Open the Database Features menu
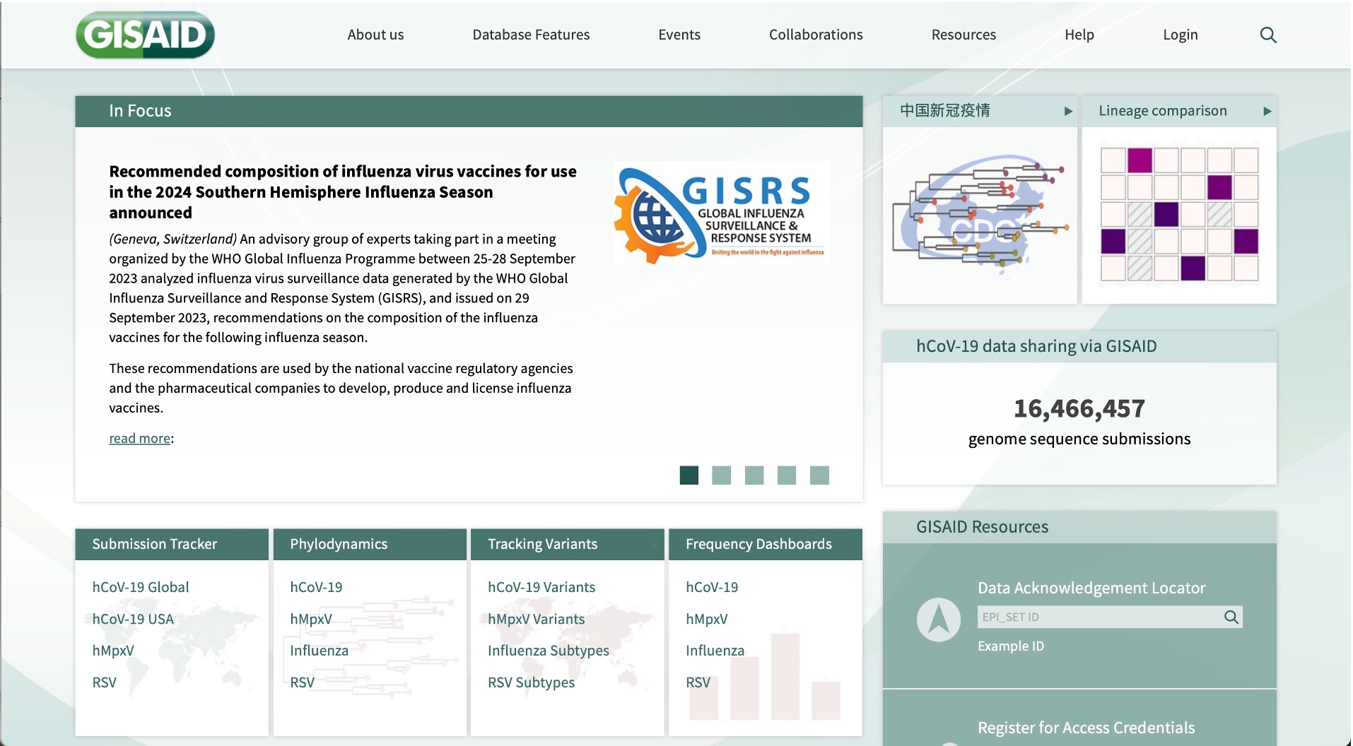 [531, 35]
